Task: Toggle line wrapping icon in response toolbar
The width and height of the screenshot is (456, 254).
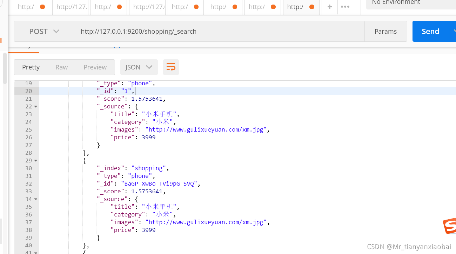Action: [x=171, y=67]
